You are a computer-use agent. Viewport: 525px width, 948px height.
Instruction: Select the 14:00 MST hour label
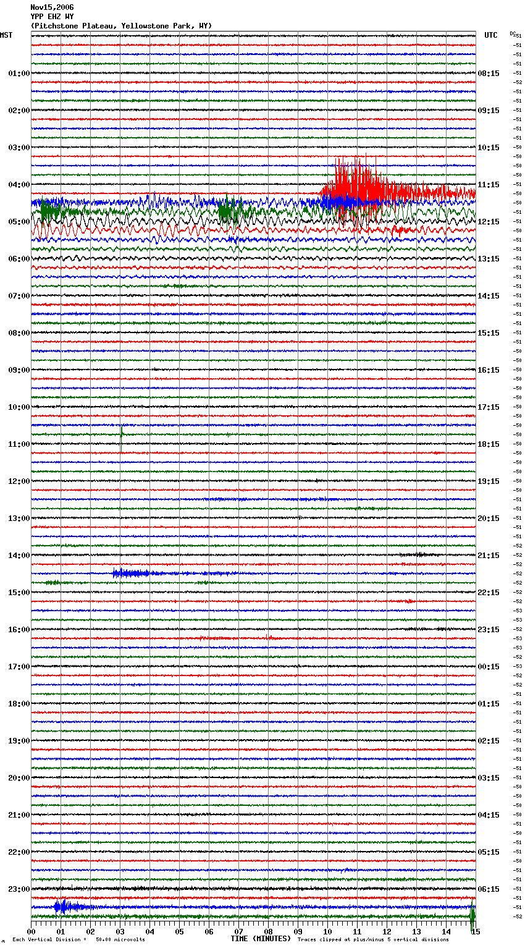pos(19,556)
